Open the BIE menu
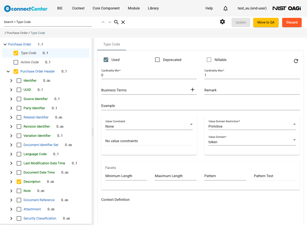Viewport: 307px width, 233px height. coord(60,8)
